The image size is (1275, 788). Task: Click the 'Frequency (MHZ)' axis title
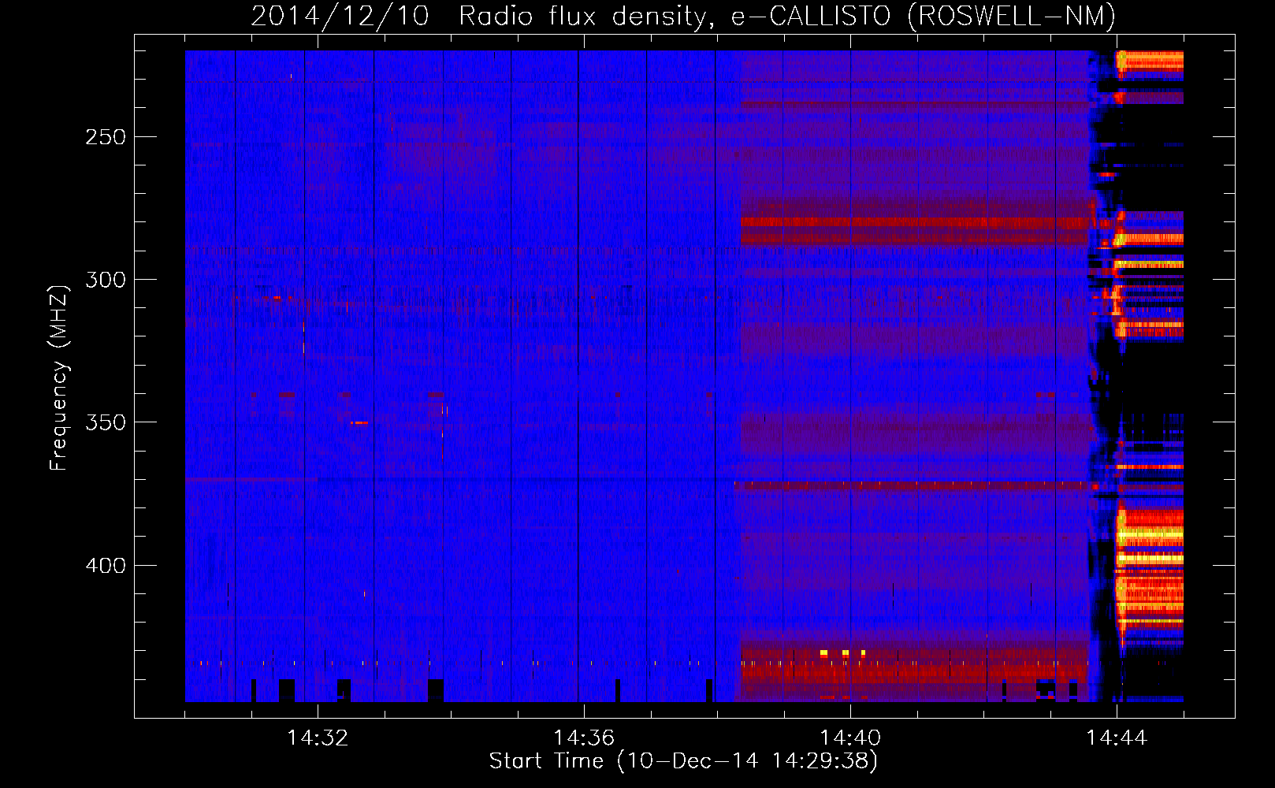point(59,377)
